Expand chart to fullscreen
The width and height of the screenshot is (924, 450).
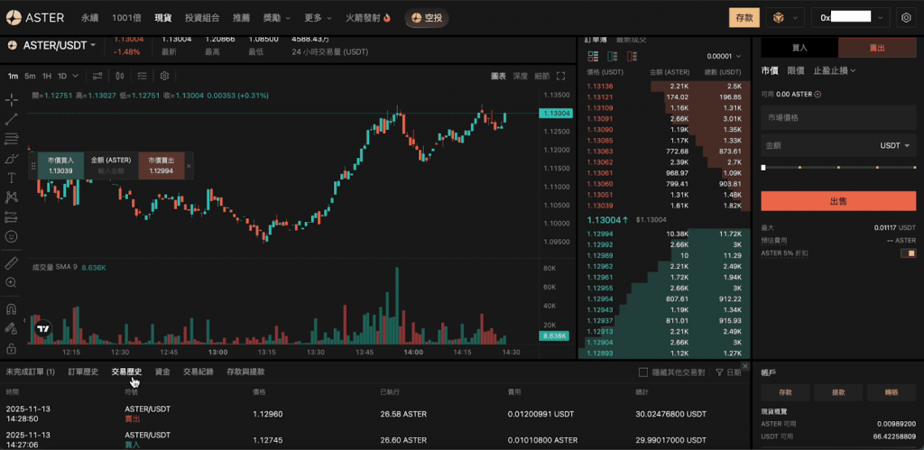click(x=561, y=77)
